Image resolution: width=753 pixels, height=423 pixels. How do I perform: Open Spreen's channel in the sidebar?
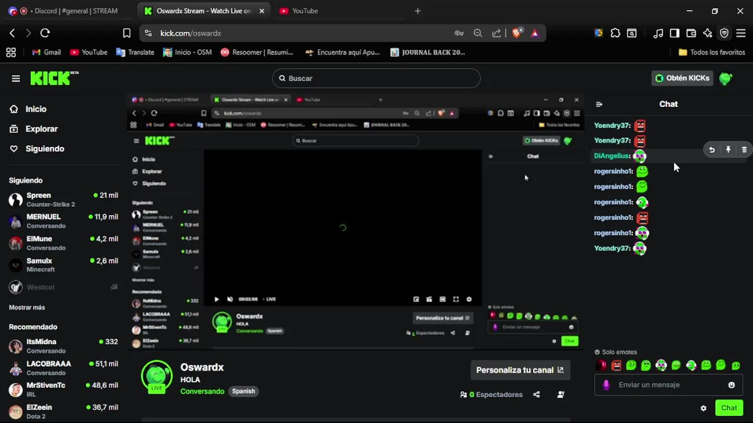(64, 200)
